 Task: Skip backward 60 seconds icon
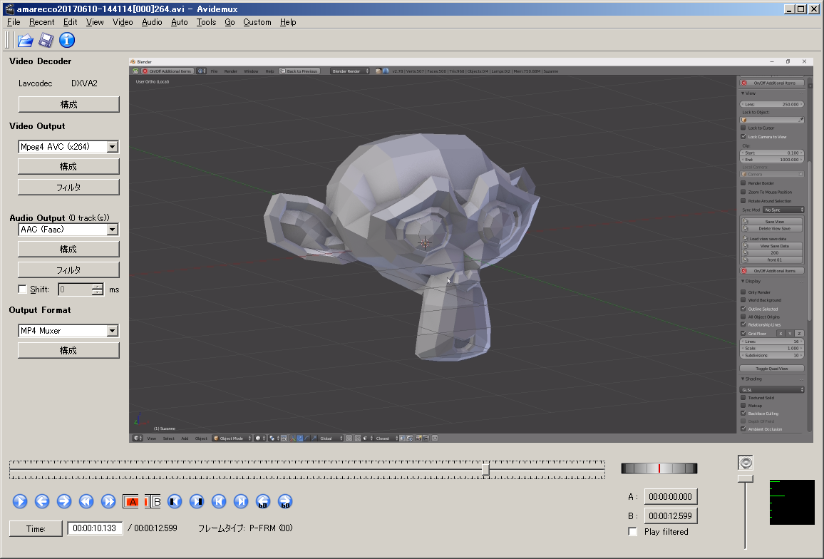coord(263,502)
